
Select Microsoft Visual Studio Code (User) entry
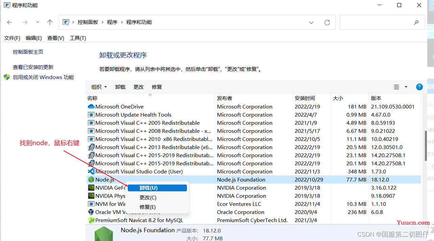coord(139,171)
